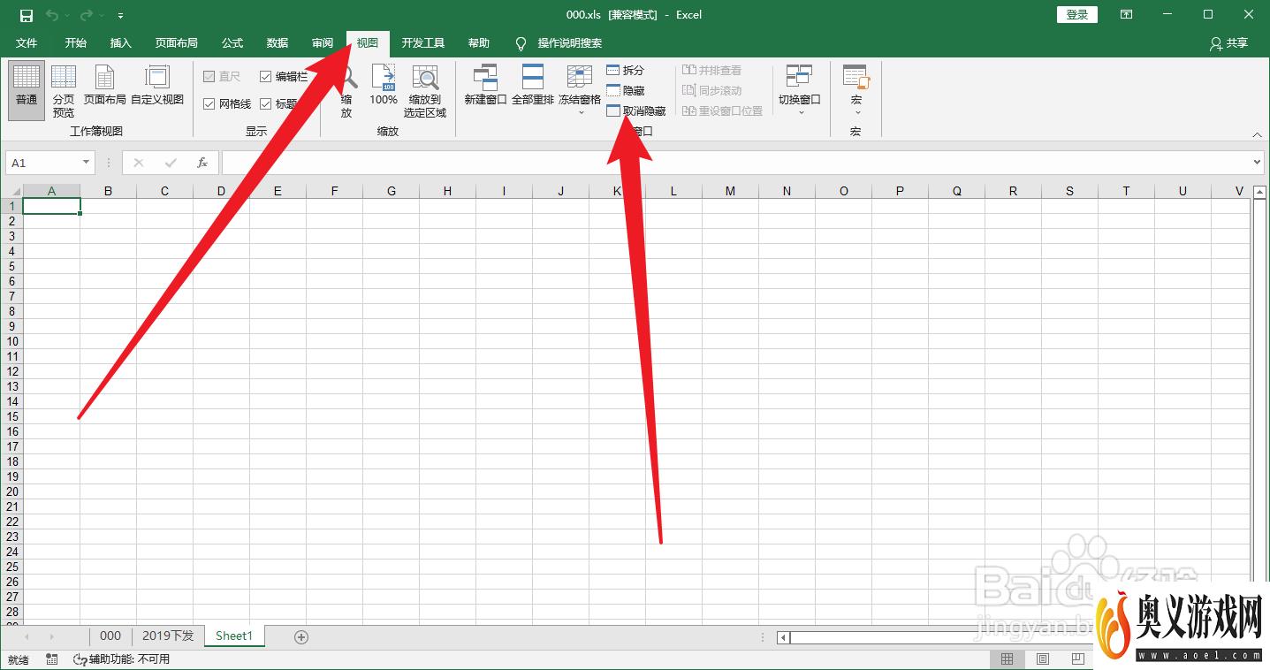
Task: Click Unhide (取消隐藏) window button
Action: pos(636,110)
